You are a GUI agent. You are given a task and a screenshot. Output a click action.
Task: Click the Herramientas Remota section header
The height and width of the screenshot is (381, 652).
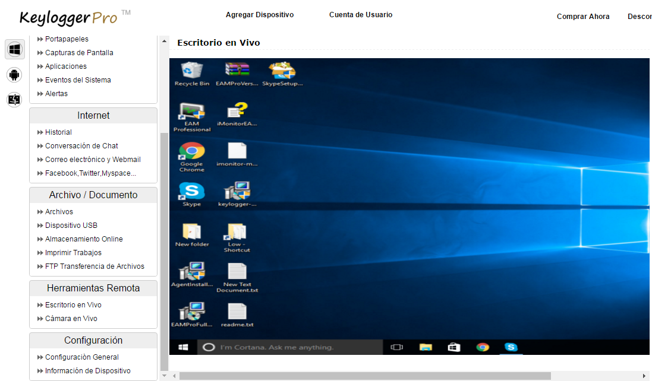(93, 288)
